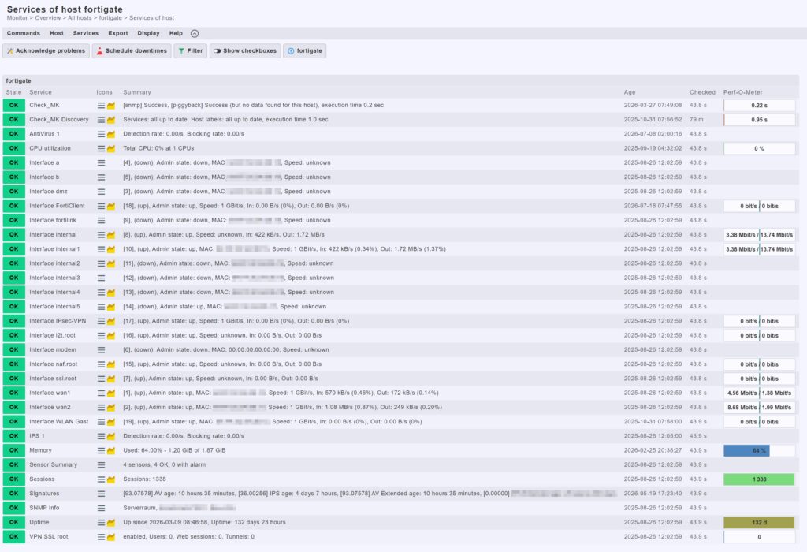Click the OK state of Signatures
The image size is (807, 552).
click(14, 494)
